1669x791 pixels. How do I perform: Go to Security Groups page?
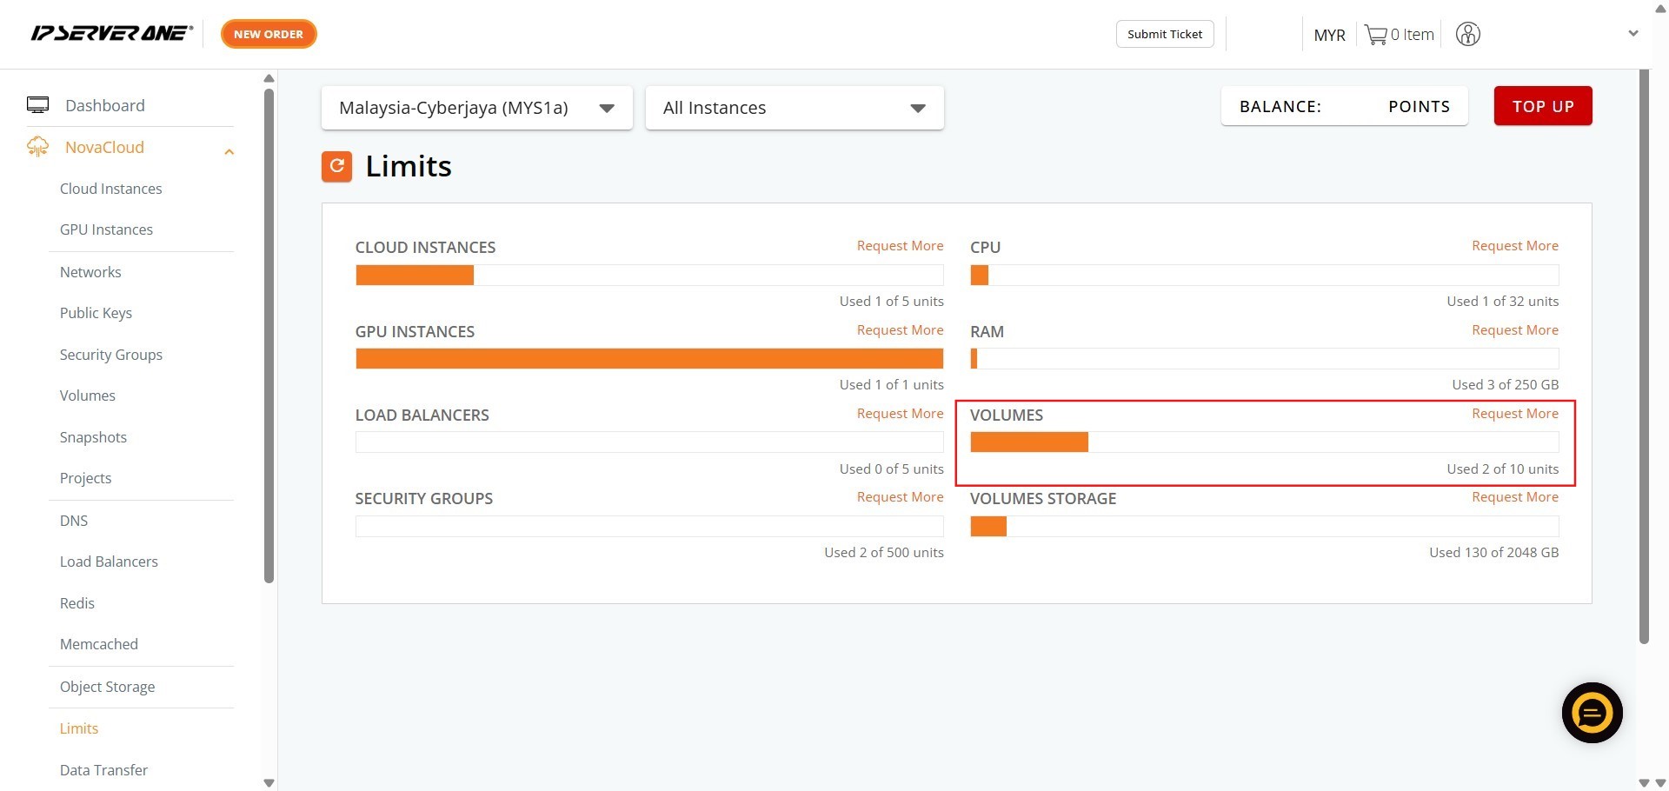tap(110, 355)
